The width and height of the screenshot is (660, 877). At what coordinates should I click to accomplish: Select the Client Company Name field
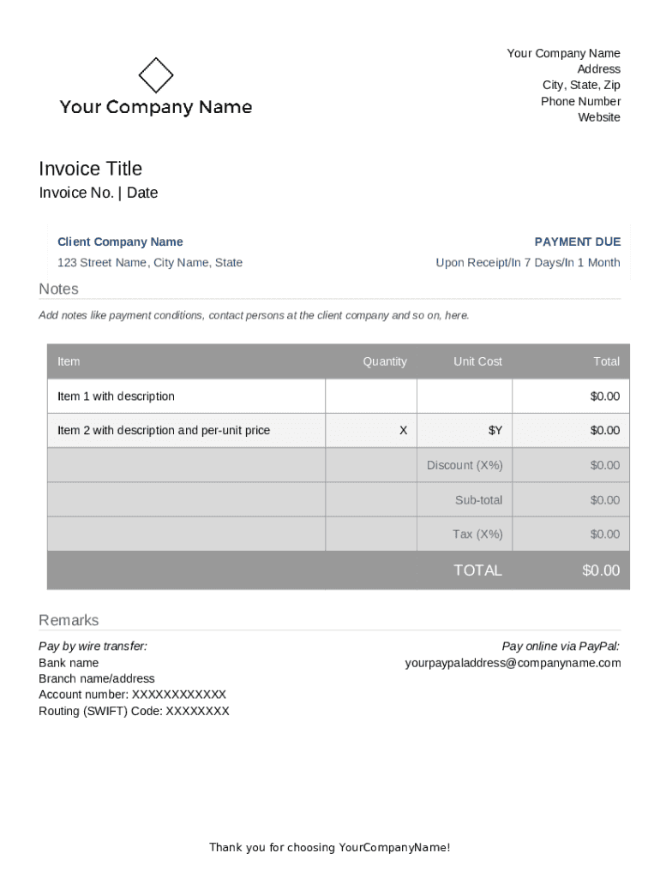click(120, 242)
